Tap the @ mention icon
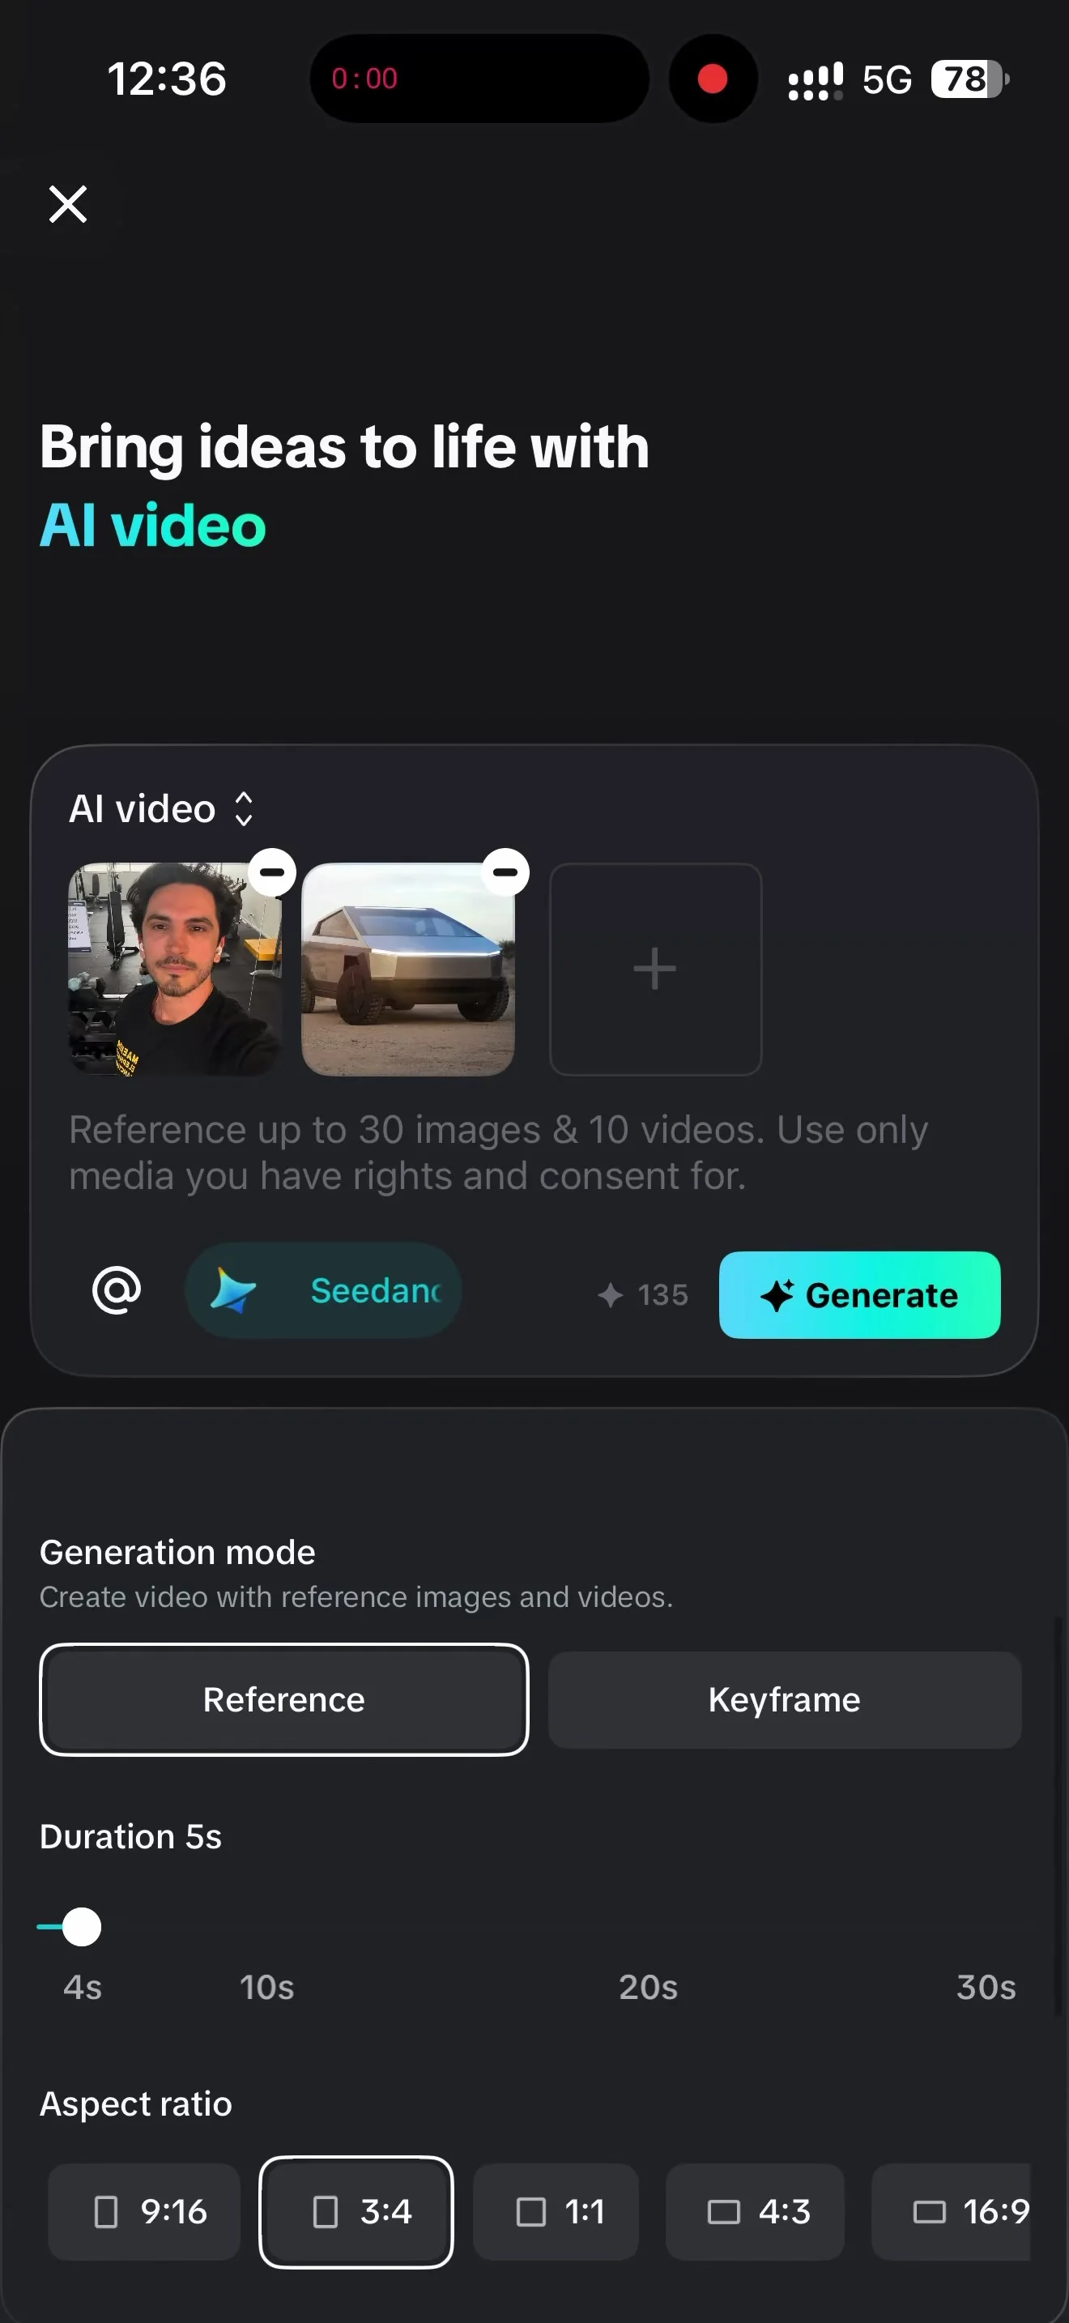 coord(117,1290)
